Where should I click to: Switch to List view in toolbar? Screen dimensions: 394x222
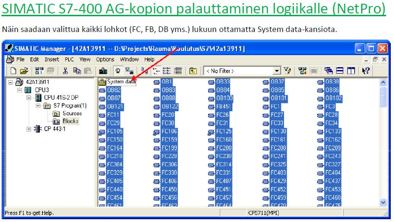click(x=167, y=71)
